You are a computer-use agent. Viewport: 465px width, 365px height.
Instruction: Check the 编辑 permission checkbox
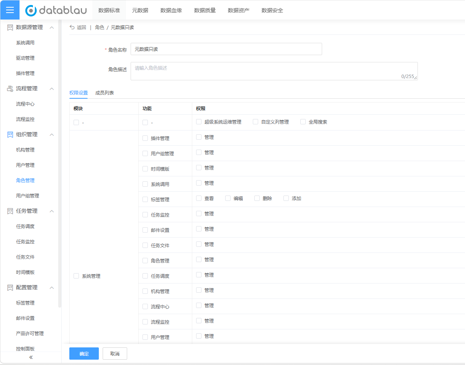[228, 198]
